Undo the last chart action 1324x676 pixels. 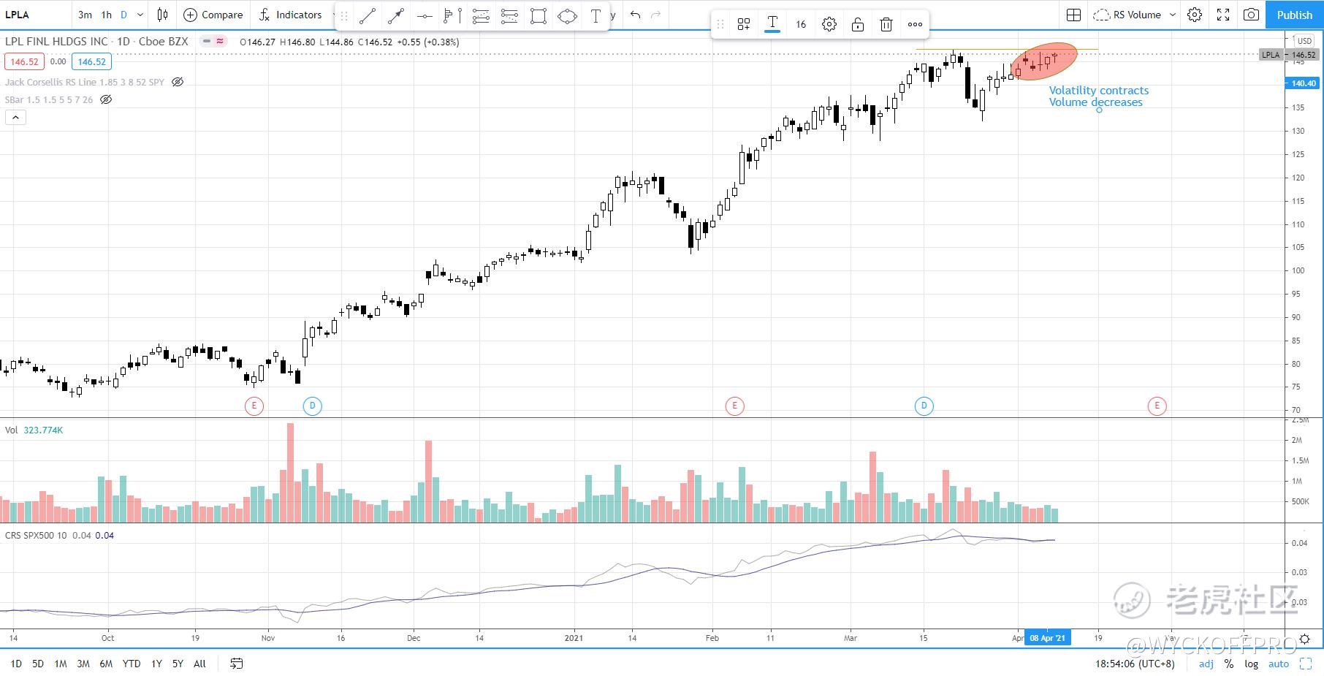click(x=635, y=15)
